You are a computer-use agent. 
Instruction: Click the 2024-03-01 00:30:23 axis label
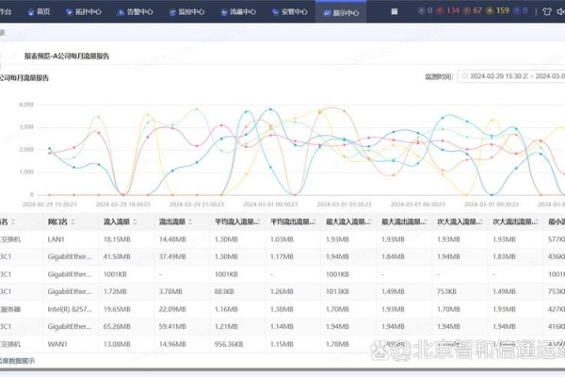pos(270,205)
